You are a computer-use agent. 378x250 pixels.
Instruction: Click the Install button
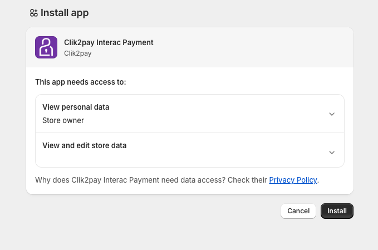(337, 211)
